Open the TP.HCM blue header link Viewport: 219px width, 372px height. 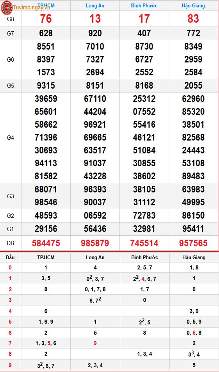coord(46,5)
